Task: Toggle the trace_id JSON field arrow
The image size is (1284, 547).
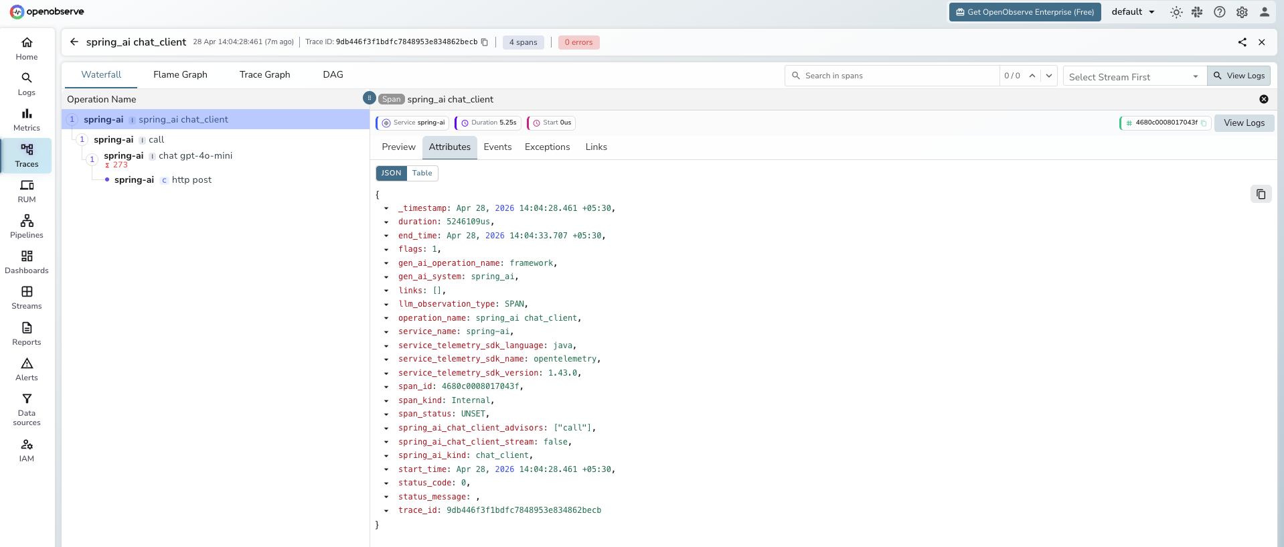Action: 386,511
